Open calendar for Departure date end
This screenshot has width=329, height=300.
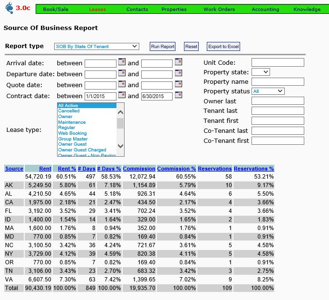tap(179, 73)
